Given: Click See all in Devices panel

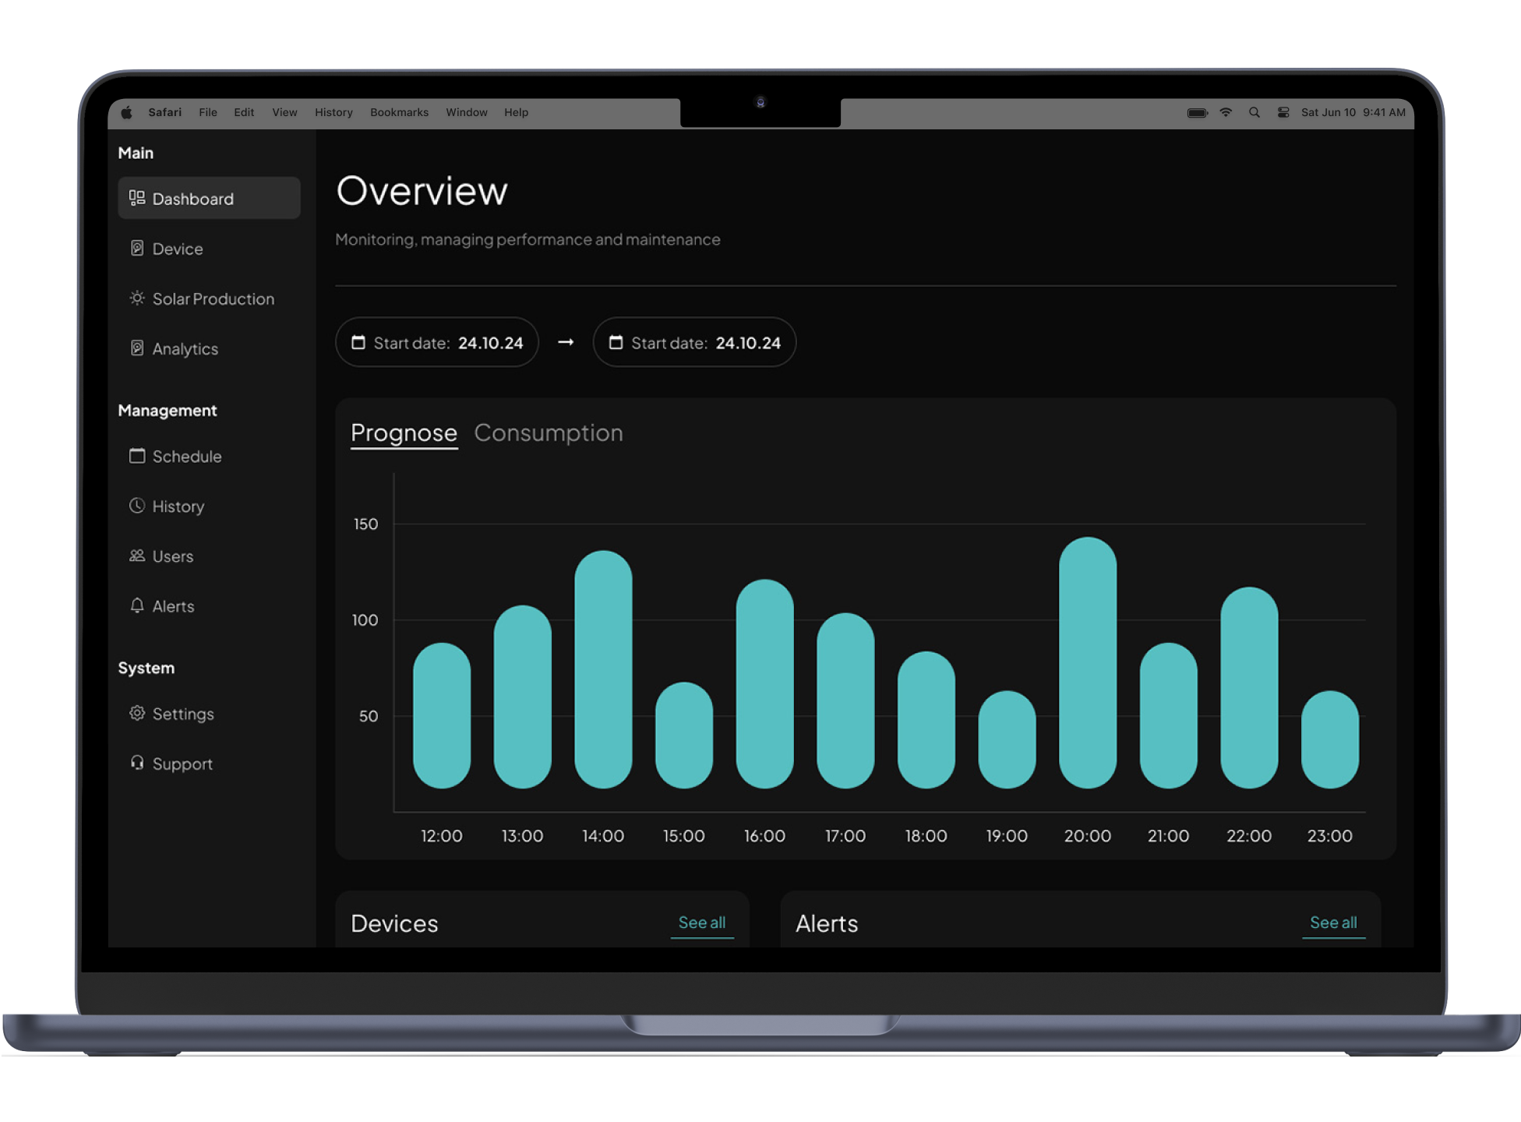Looking at the screenshot, I should [701, 923].
